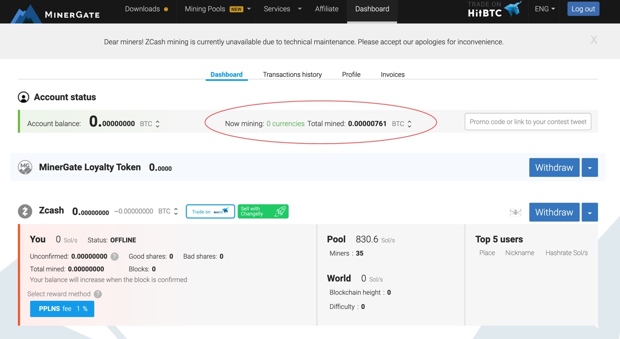Click the Nickname column header
This screenshot has width=620, height=339.
tap(520, 253)
